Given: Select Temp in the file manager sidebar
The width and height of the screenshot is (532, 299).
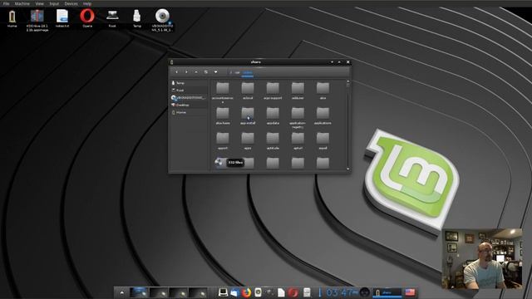Looking at the screenshot, I should (x=189, y=83).
